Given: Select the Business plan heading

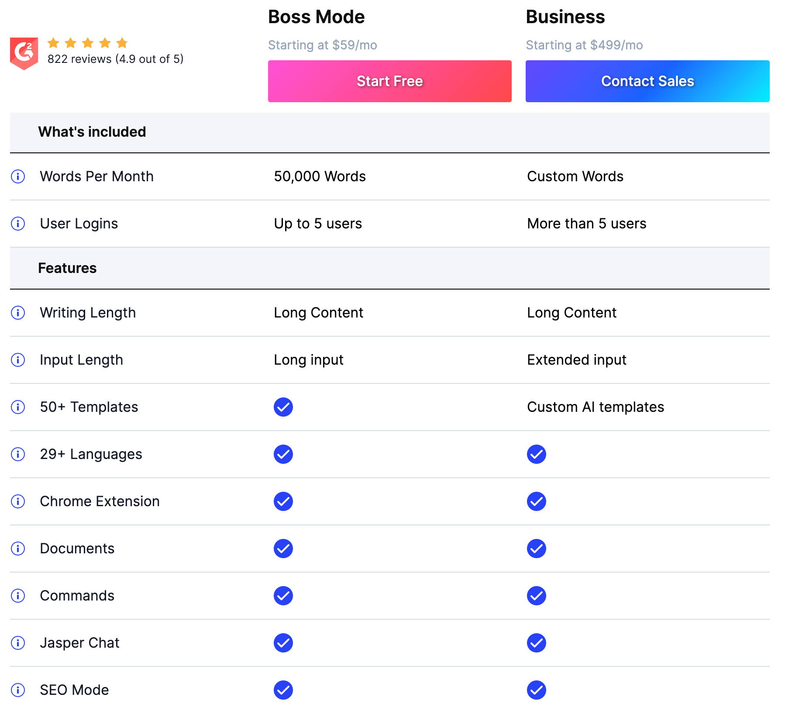Looking at the screenshot, I should (565, 17).
